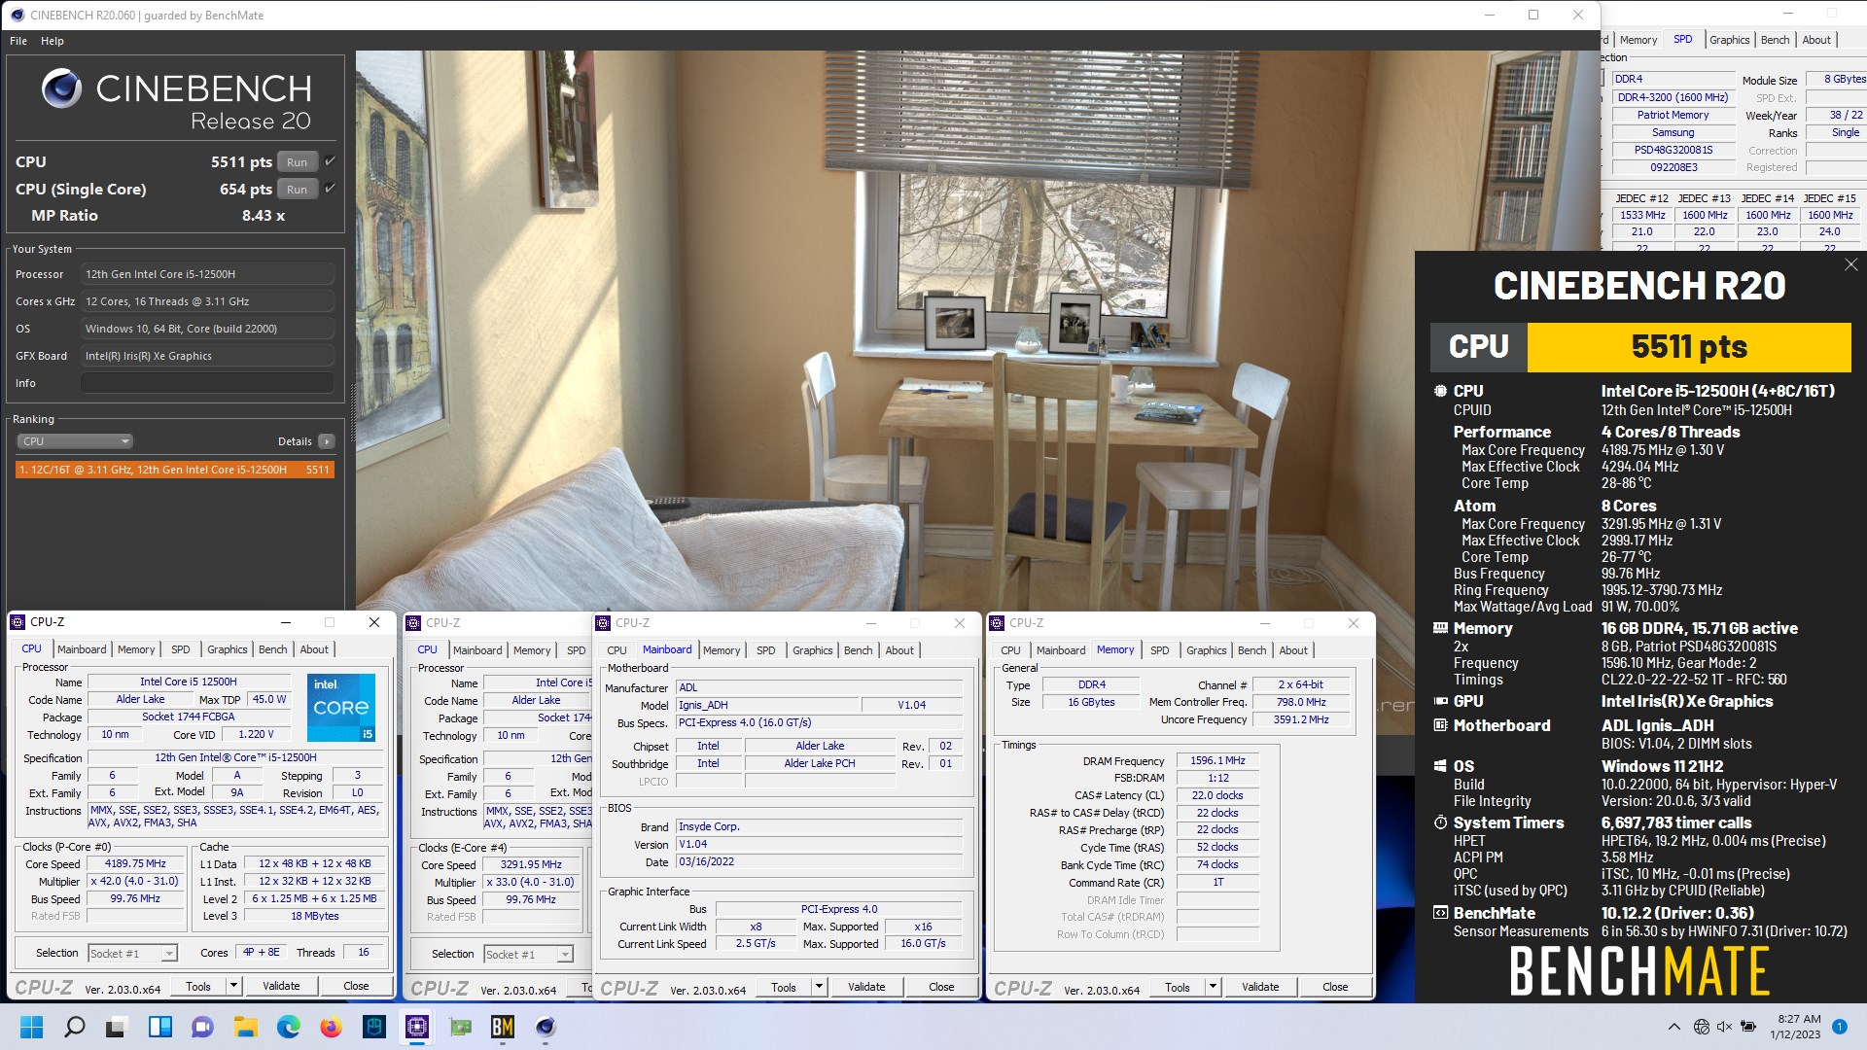Click Tools button in Memory CPU-Z window
Screen dimensions: 1867x1050
tap(1178, 987)
